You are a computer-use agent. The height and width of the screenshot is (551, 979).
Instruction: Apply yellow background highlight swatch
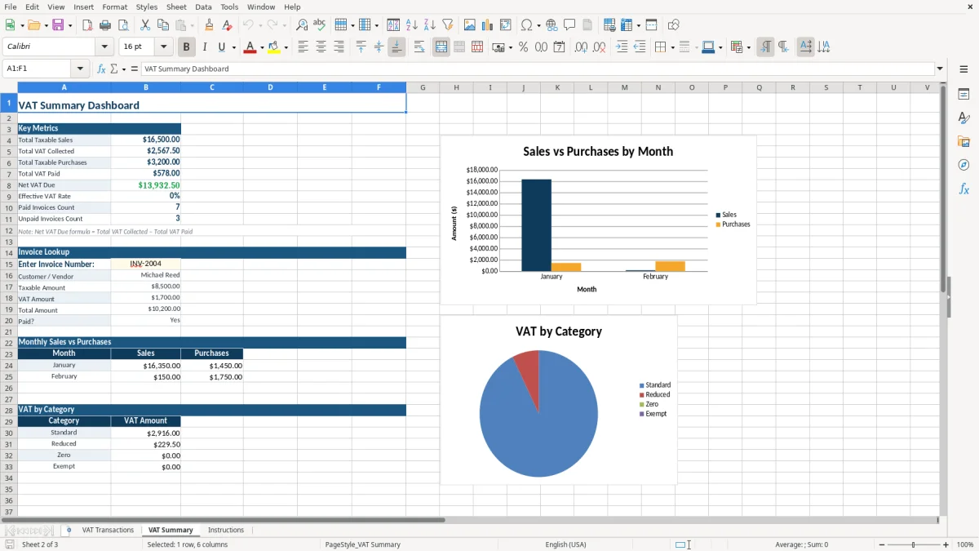click(274, 47)
